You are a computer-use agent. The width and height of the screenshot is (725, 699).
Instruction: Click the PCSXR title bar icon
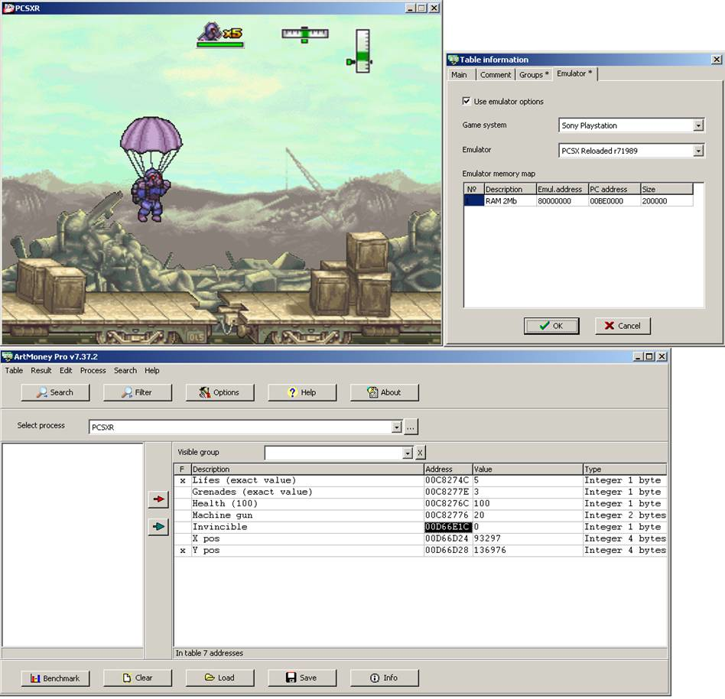(x=8, y=8)
